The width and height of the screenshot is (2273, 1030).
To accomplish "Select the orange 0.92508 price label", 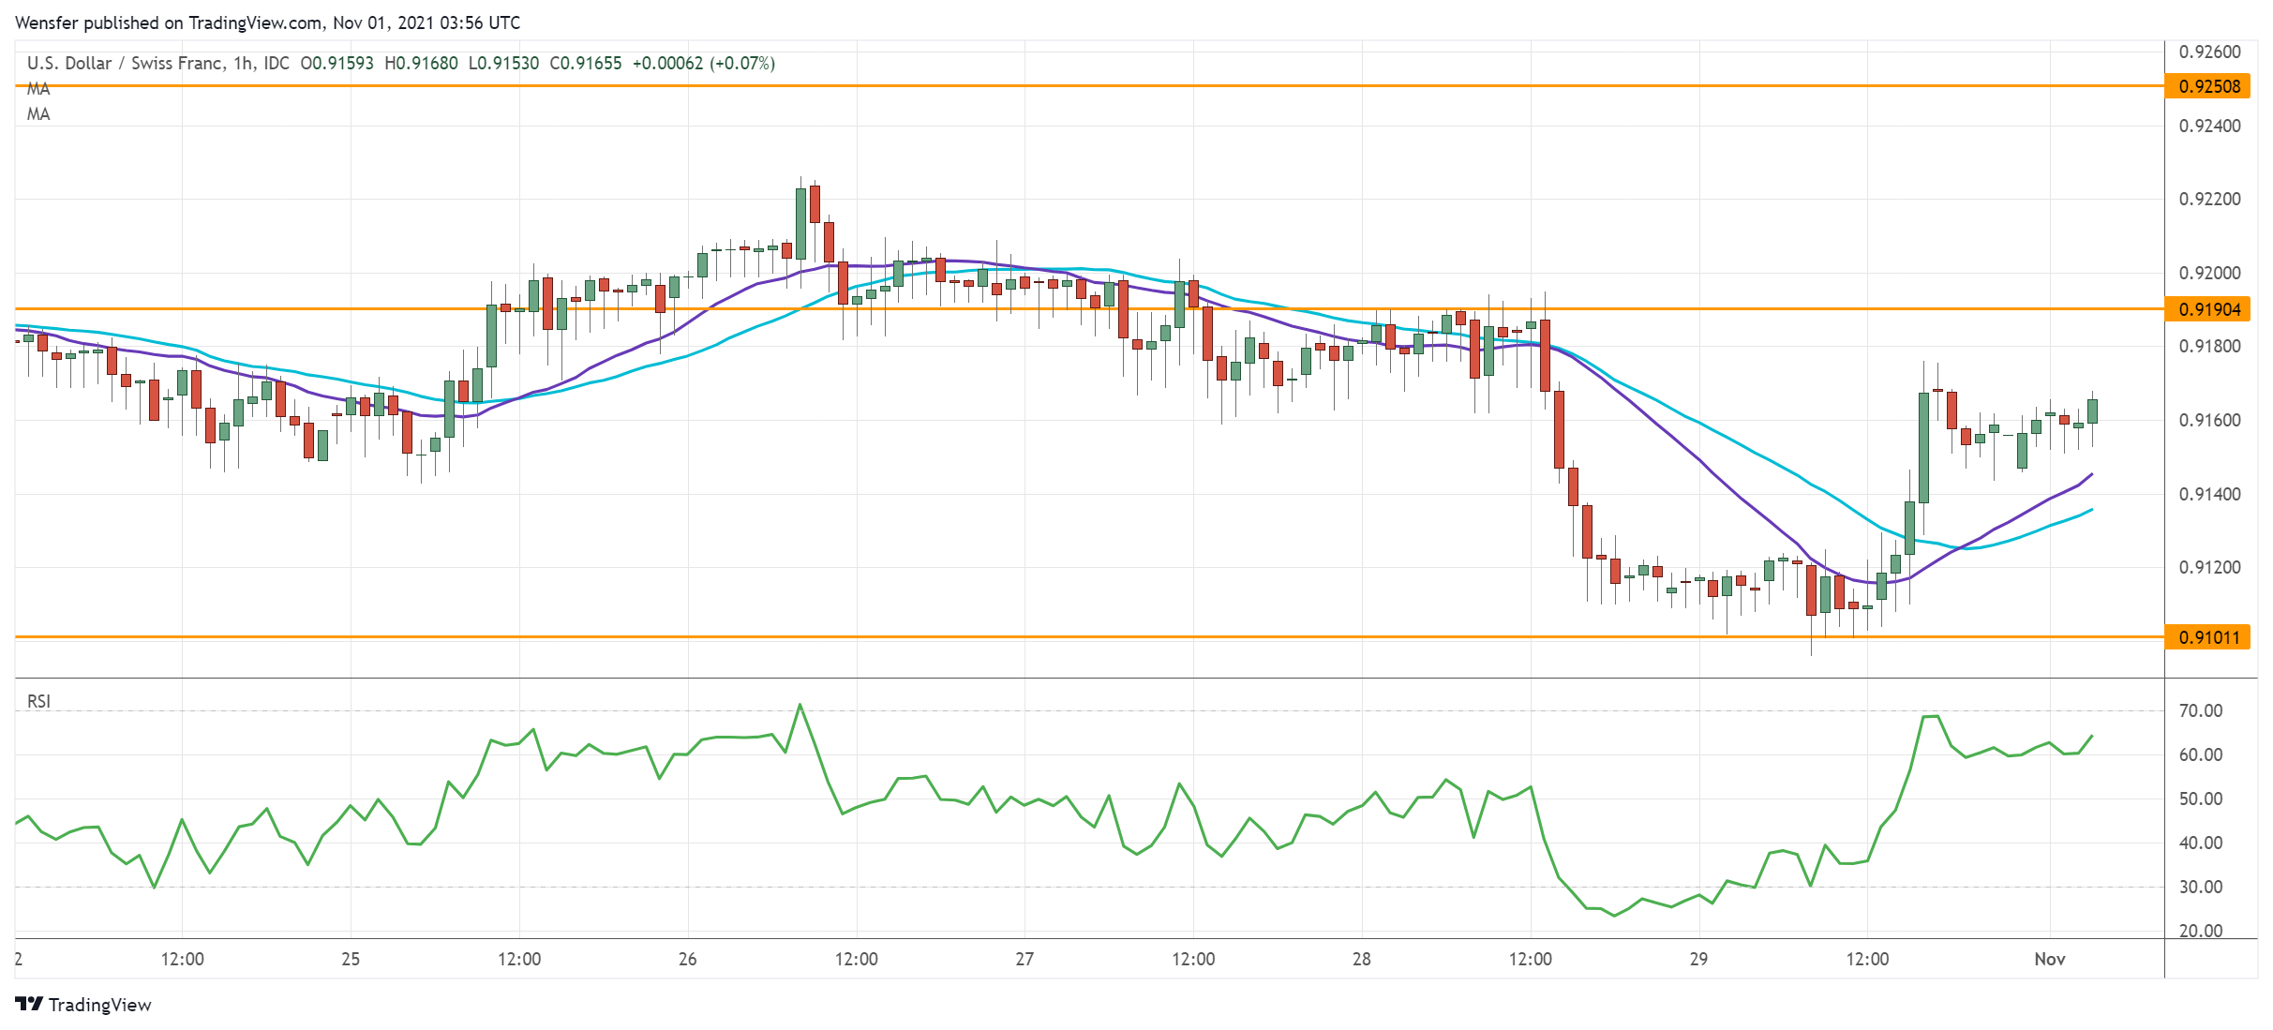I will point(2208,86).
